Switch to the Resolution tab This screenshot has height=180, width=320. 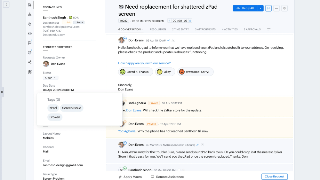158,29
